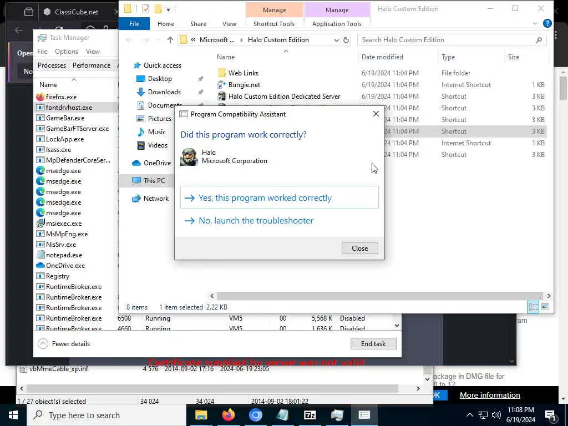The height and width of the screenshot is (426, 568).
Task: Open Home tab in Explorer ribbon
Action: coord(165,23)
